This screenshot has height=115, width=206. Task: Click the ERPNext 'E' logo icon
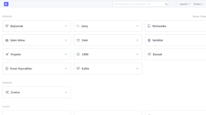6,4
